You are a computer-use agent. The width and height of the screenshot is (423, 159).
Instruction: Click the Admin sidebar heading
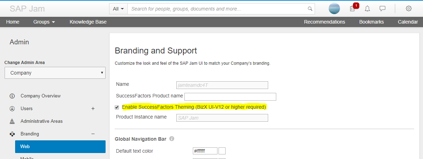[x=19, y=42]
